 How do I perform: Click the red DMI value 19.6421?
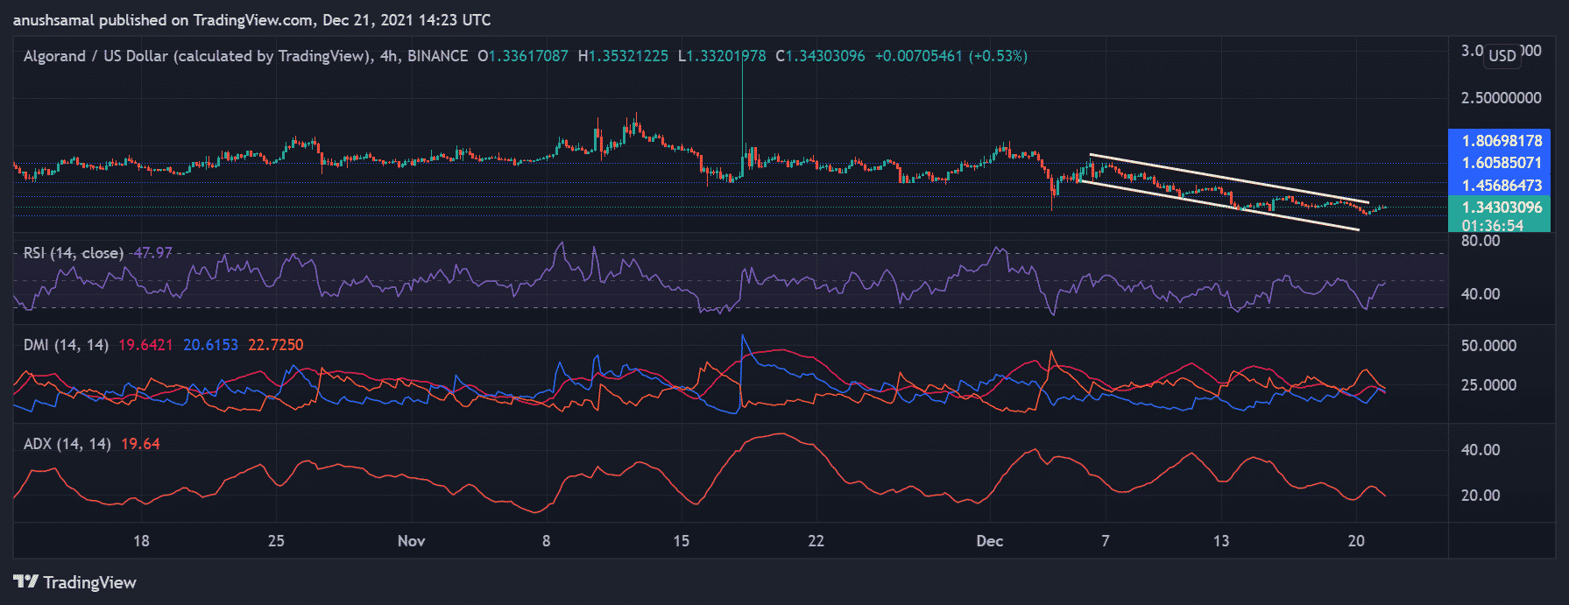145,345
